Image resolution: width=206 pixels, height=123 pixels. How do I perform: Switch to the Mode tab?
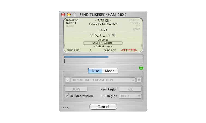pyautogui.click(x=110, y=71)
